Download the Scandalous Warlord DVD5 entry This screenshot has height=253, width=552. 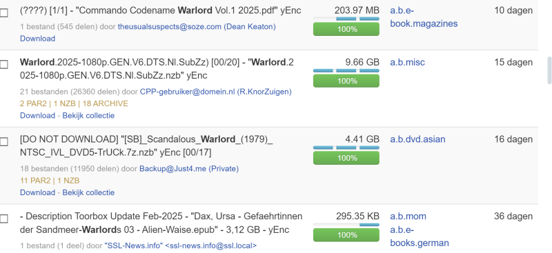coord(37,192)
